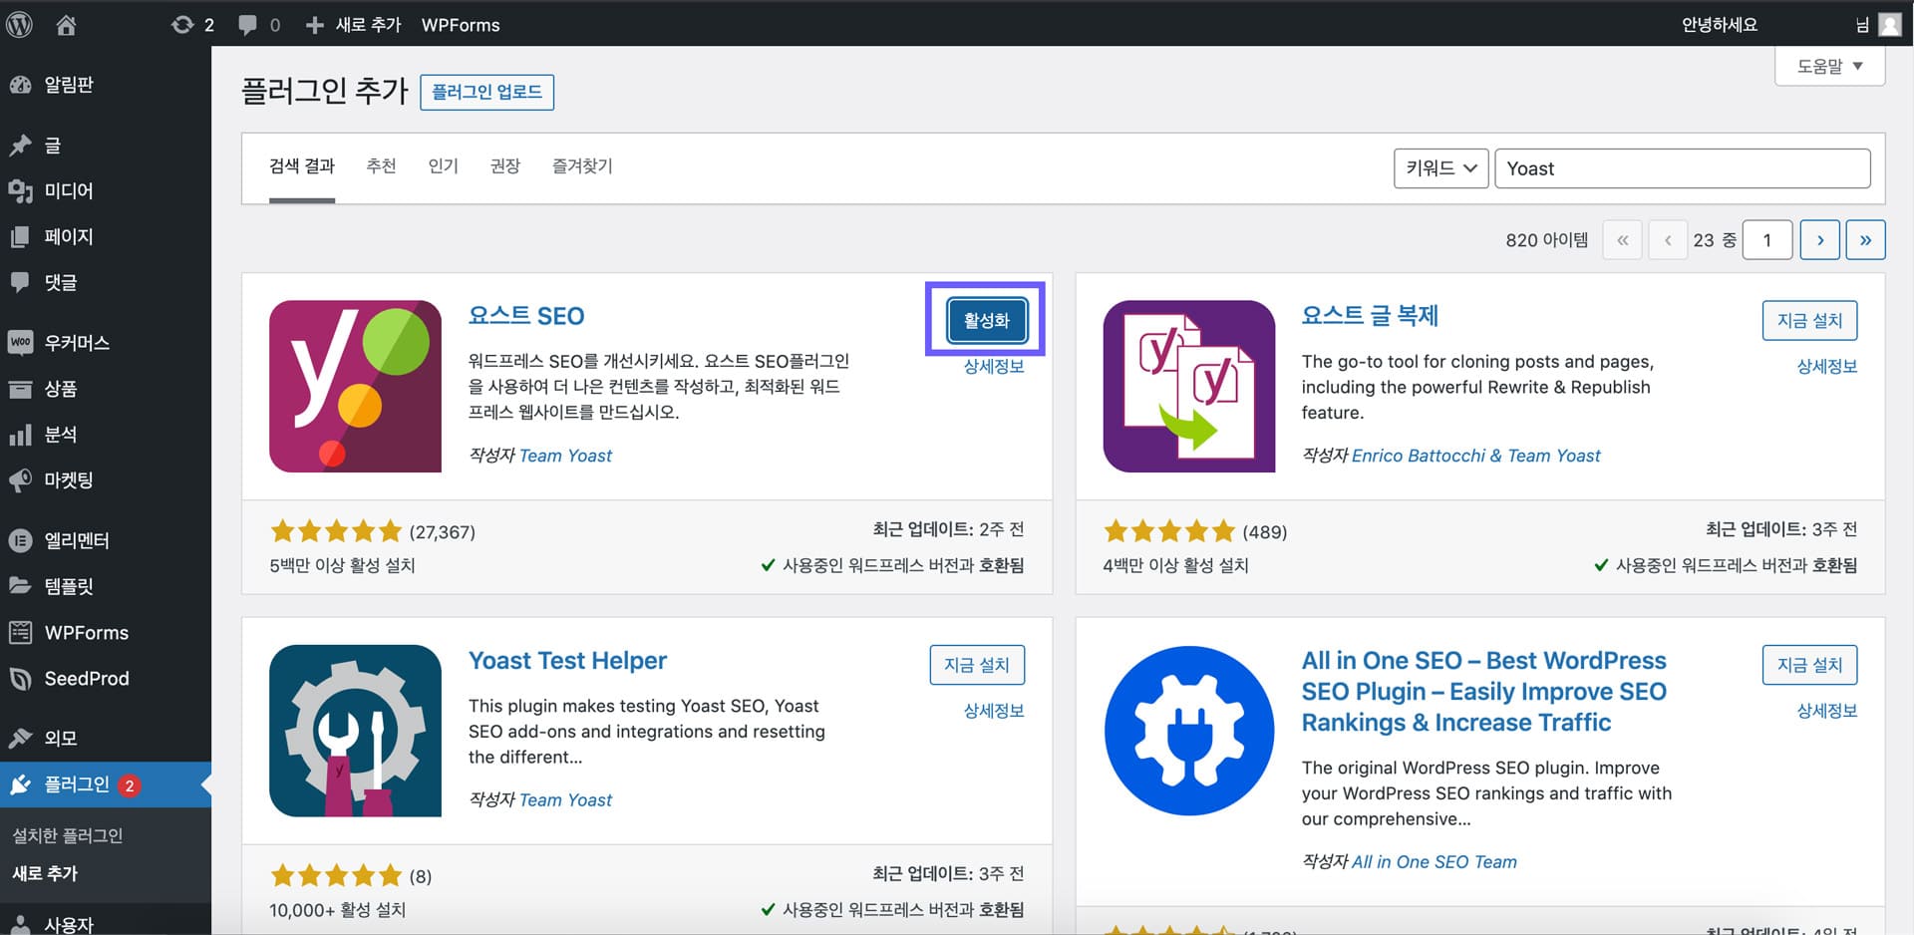
Task: Select 새로 추가 under 플러그인 submenu
Action: (45, 873)
